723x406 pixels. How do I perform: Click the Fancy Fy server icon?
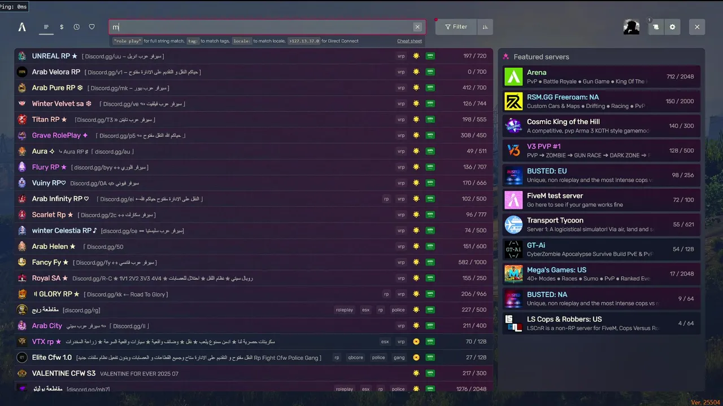[x=22, y=262]
